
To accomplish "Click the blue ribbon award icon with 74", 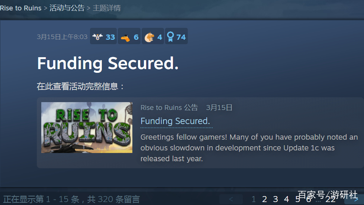I will tap(177, 37).
